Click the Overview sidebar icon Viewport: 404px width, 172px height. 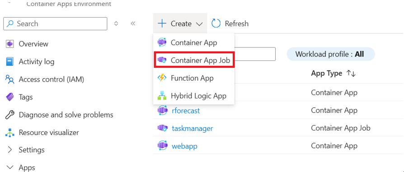pyautogui.click(x=10, y=44)
